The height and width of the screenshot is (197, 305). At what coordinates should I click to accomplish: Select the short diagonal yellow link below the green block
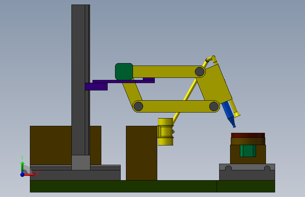point(133,91)
